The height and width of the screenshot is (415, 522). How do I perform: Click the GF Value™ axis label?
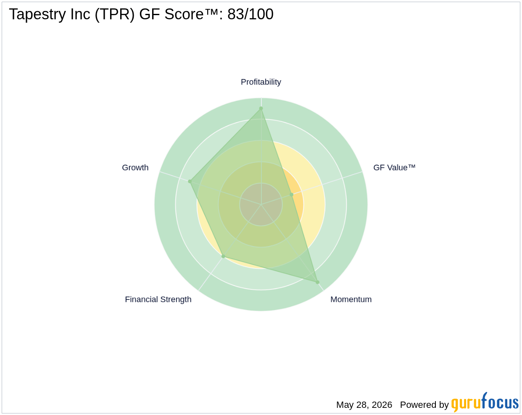point(394,167)
